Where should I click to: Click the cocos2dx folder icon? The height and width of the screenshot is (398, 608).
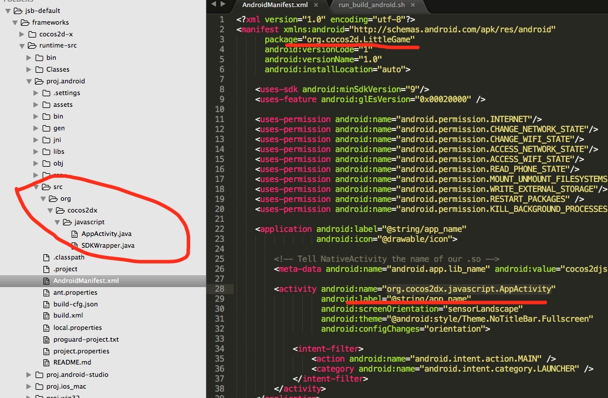60,210
